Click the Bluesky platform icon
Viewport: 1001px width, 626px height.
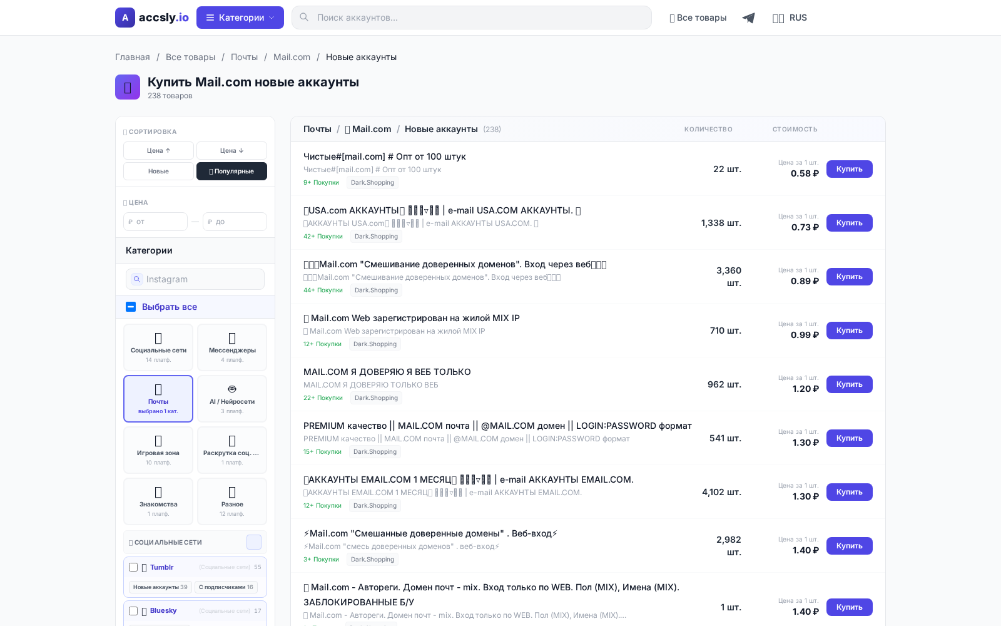145,611
